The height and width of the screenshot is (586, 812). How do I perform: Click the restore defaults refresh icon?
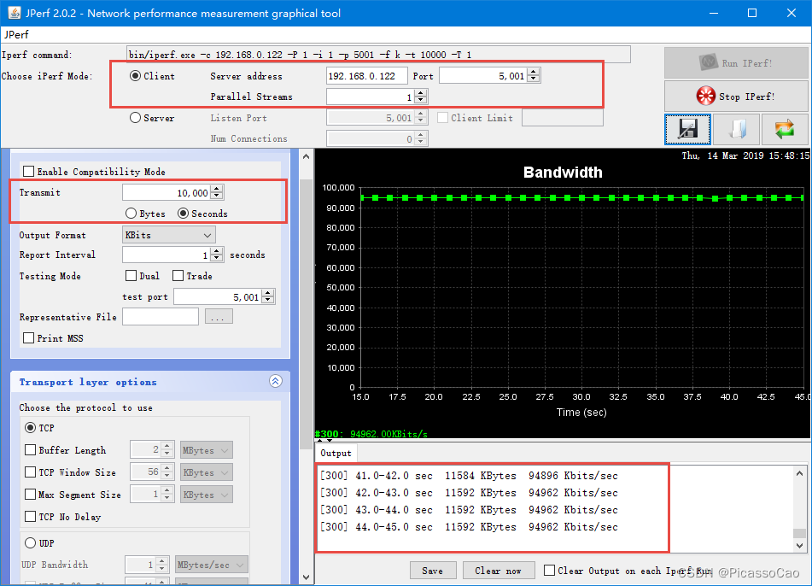tap(784, 129)
